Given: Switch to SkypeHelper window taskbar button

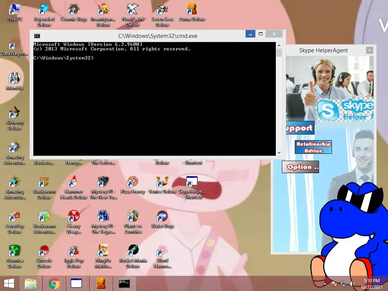Looking at the screenshot, I should 77,283.
